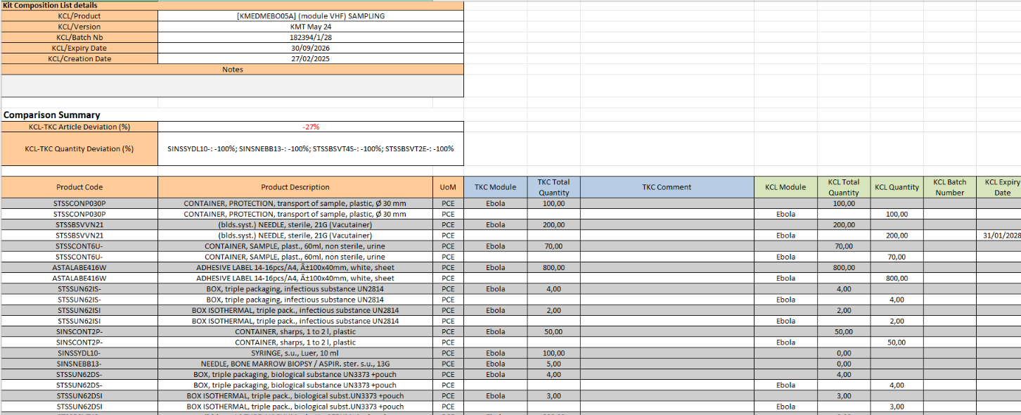Select the creation date cell 27/02/2025

pos(311,58)
